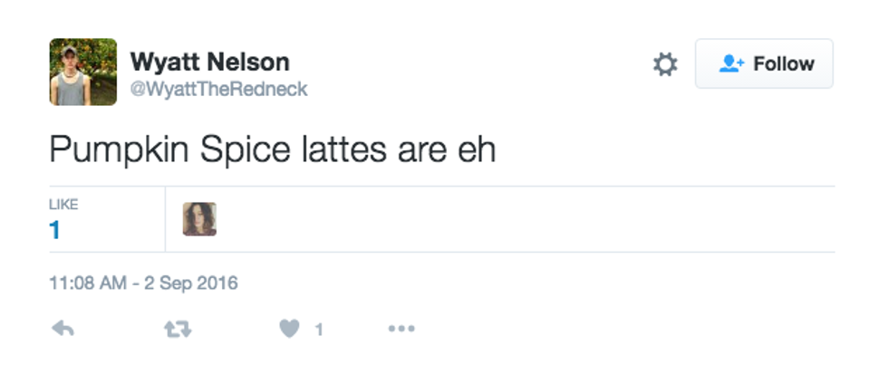The height and width of the screenshot is (384, 888).
Task: Click the reply arrow icon
Action: click(63, 330)
